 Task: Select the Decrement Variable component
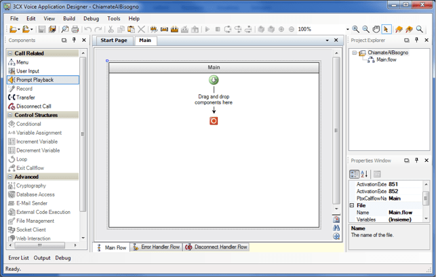coord(34,150)
